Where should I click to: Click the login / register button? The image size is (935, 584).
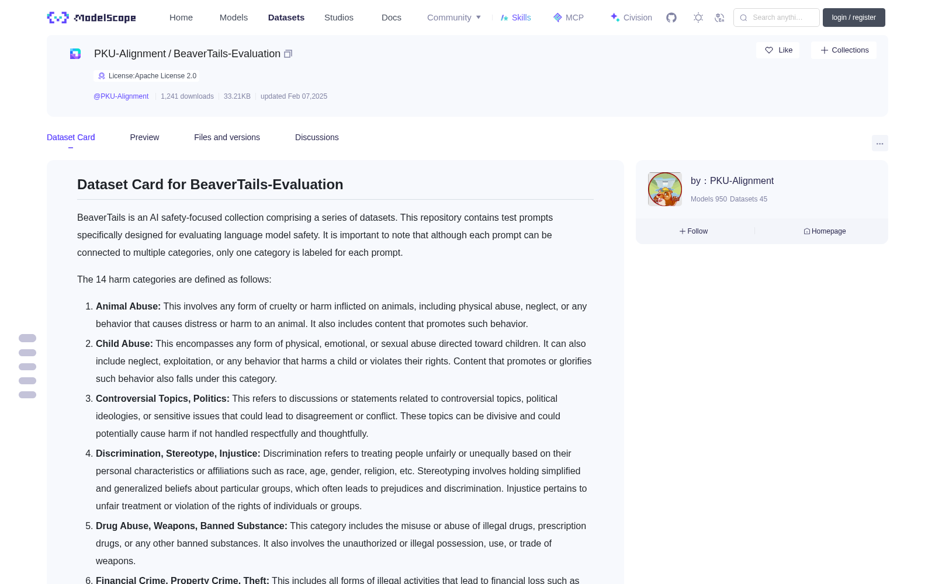tap(854, 18)
